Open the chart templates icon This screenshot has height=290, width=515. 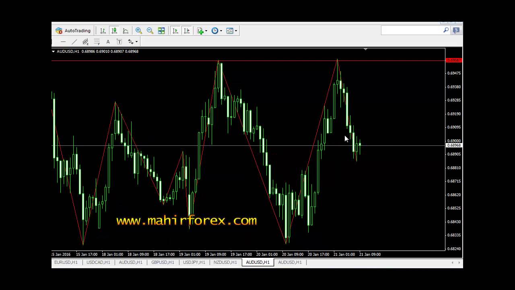tap(230, 31)
